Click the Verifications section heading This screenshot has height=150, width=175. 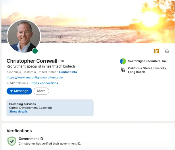(19, 131)
